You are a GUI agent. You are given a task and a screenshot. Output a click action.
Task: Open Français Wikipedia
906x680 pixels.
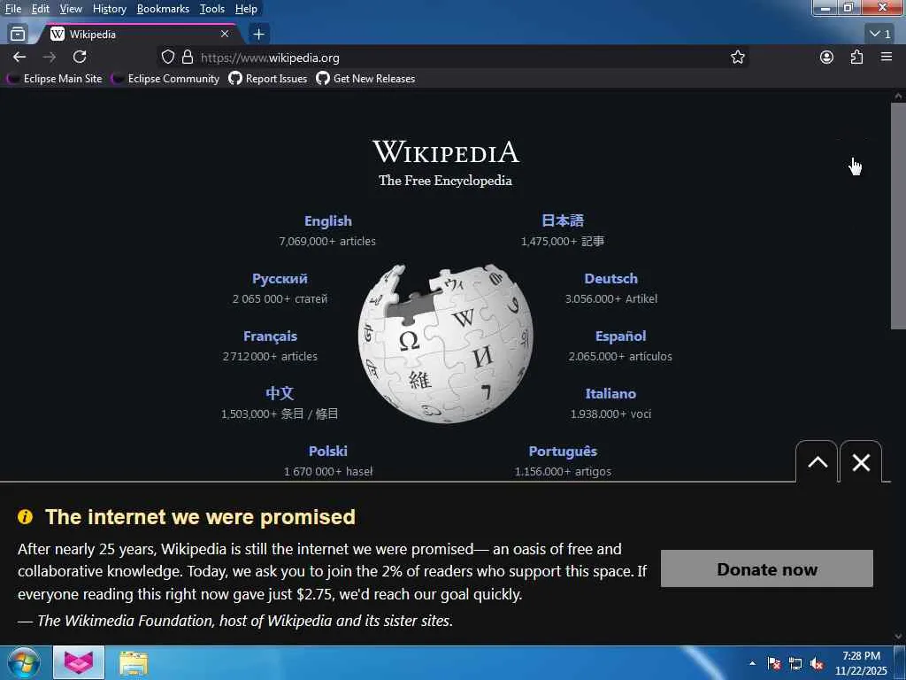pyautogui.click(x=270, y=336)
